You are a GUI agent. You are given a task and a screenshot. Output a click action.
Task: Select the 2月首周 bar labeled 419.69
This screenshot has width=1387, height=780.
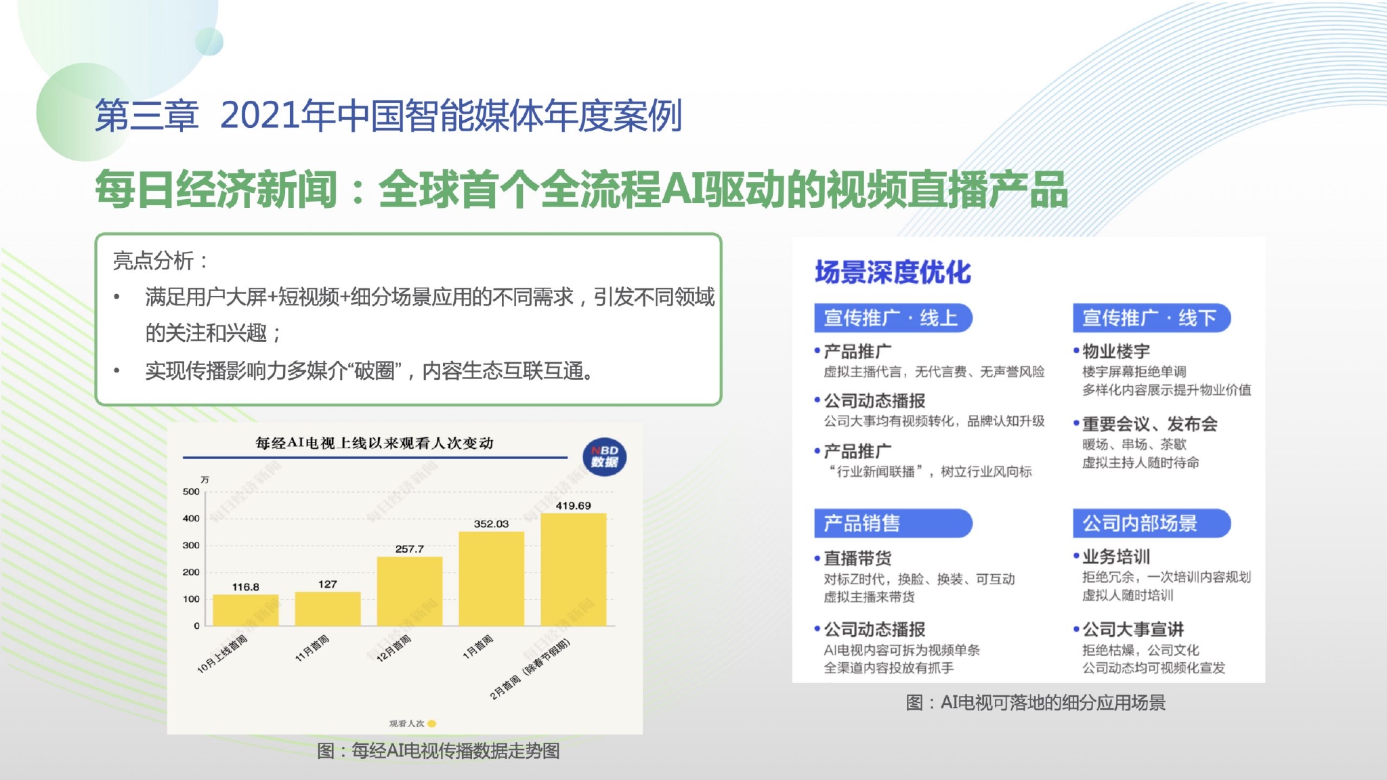tap(574, 569)
